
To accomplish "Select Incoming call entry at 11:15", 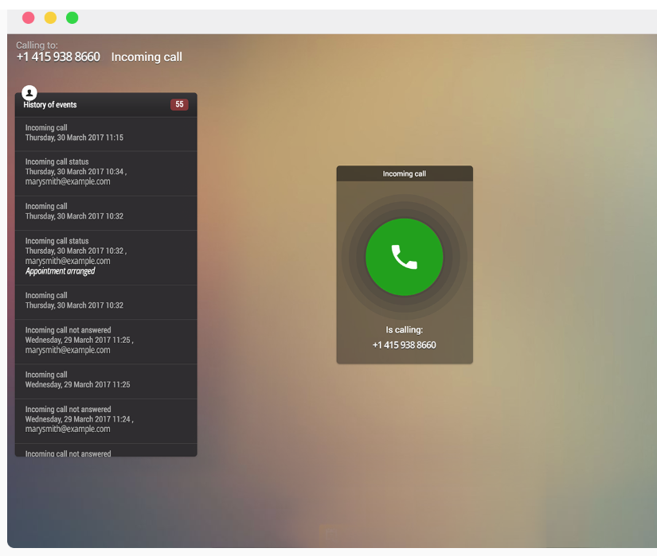I will 106,134.
